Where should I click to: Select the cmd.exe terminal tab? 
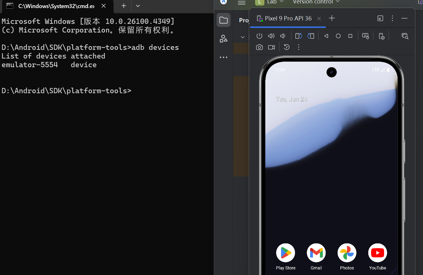pyautogui.click(x=56, y=6)
